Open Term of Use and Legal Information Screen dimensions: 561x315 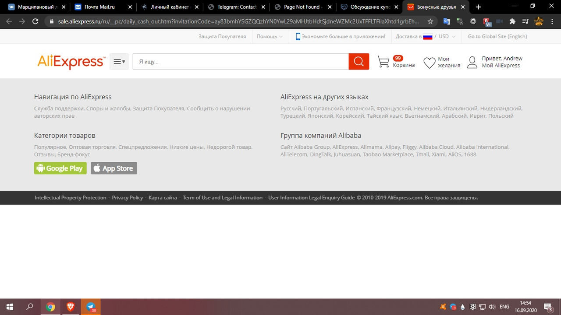coord(223,198)
